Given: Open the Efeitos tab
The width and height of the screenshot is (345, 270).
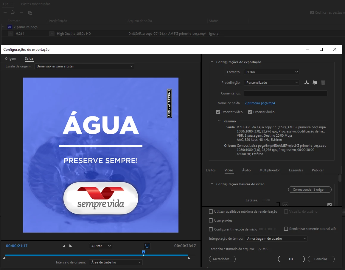Looking at the screenshot, I should click(x=211, y=170).
